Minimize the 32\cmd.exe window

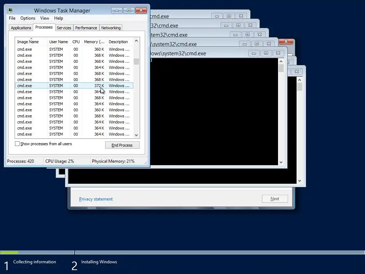pos(226,25)
